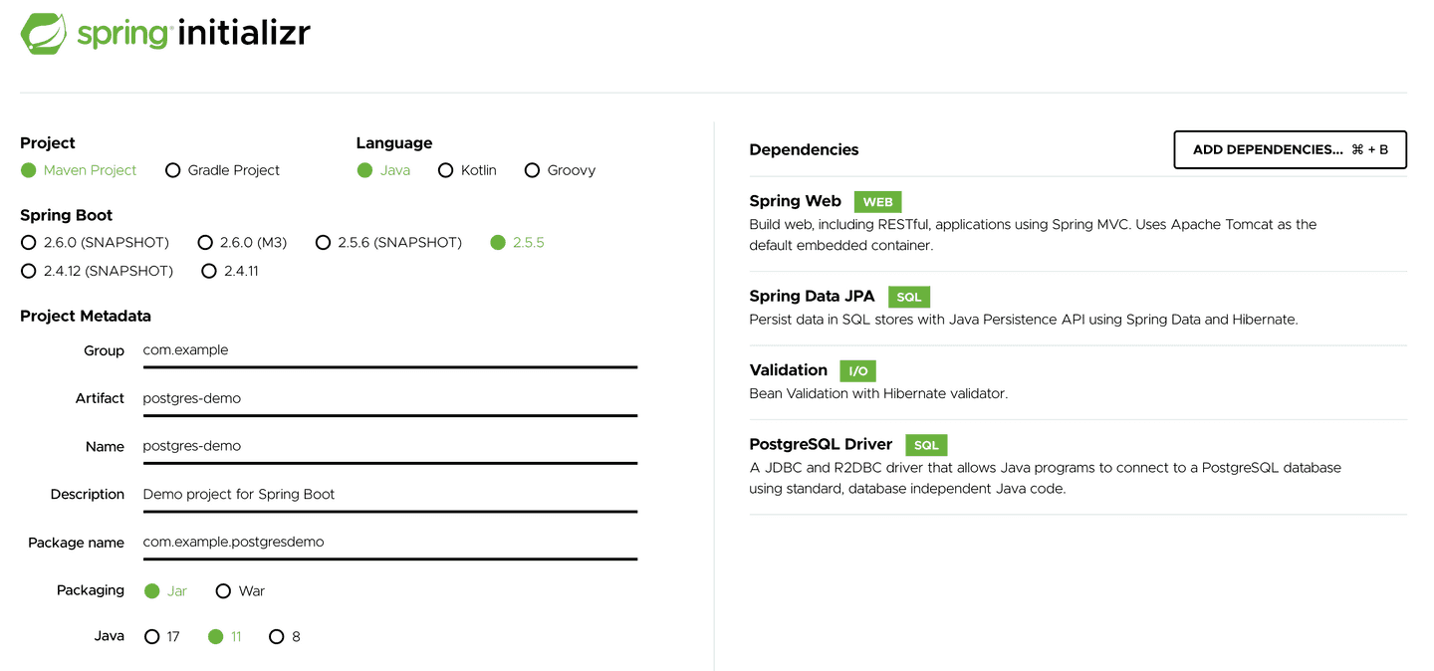Pick Spring Boot 2.6.0 (SNAPSHOT) version
The image size is (1434, 671).
click(28, 242)
